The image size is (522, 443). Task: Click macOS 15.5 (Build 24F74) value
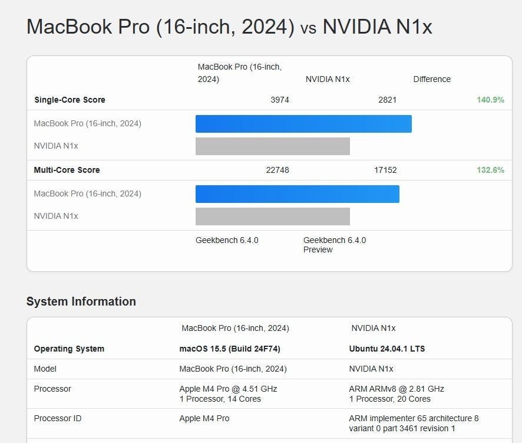230,349
